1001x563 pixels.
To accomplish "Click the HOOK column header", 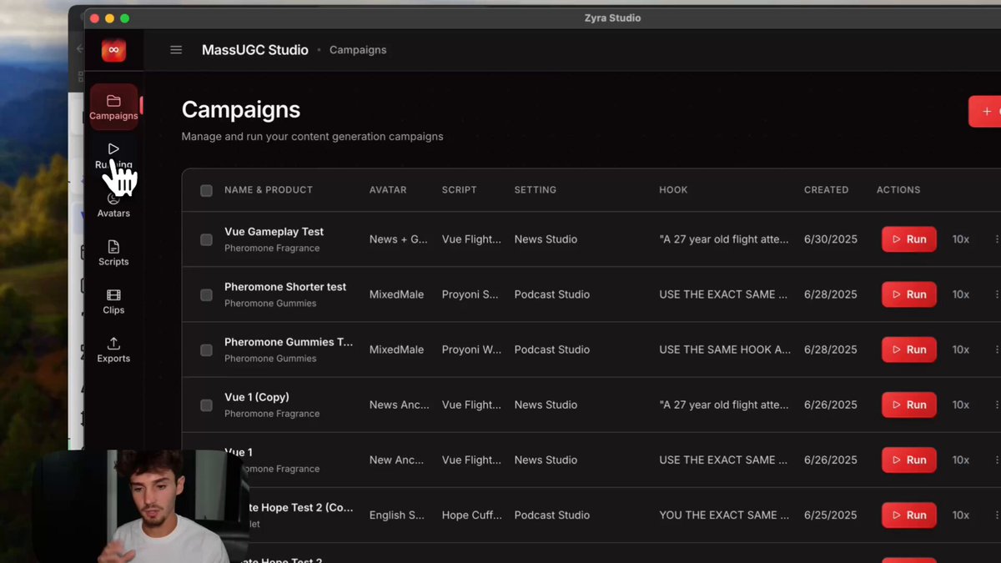I will pos(673,190).
